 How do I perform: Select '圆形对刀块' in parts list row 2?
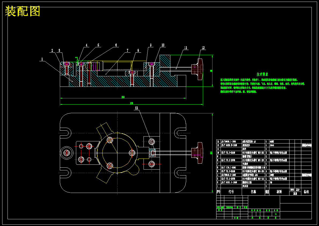tap(247, 182)
